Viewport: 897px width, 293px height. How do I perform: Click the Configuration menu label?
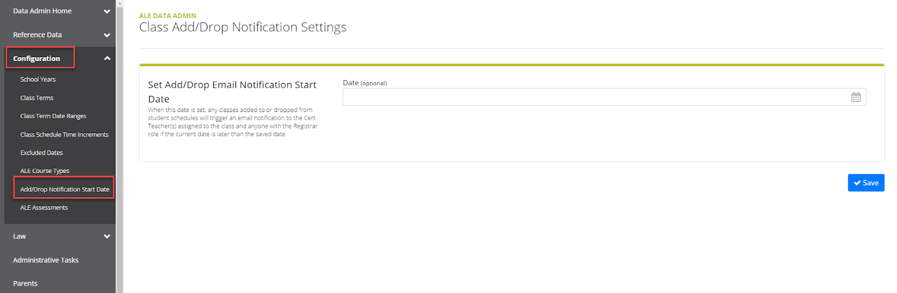tap(36, 58)
